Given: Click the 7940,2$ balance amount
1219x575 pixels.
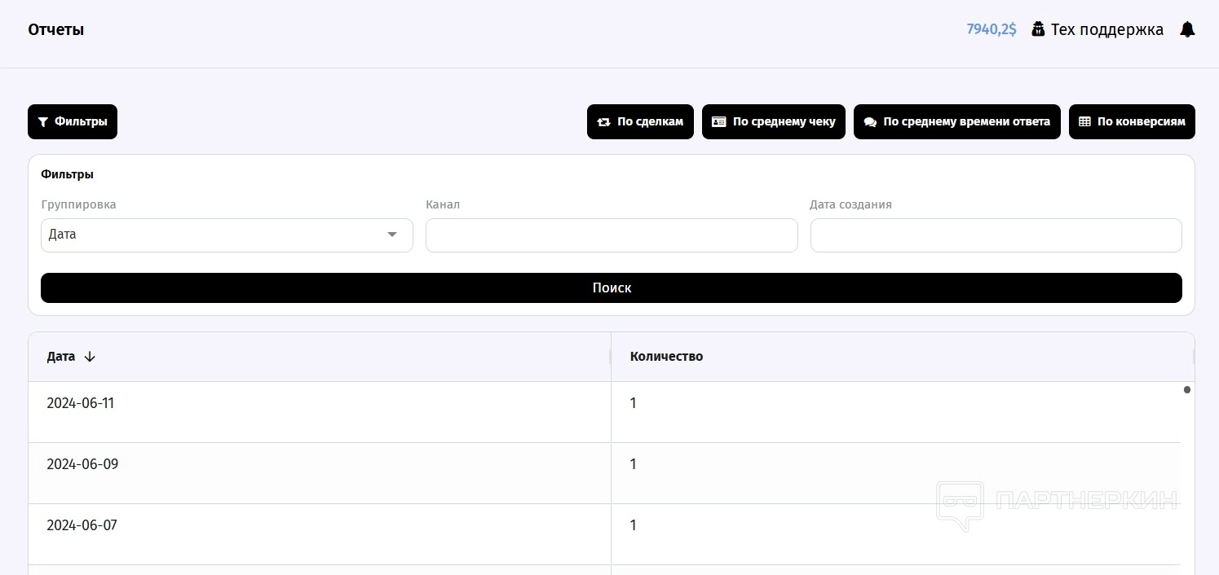Looking at the screenshot, I should 991,30.
